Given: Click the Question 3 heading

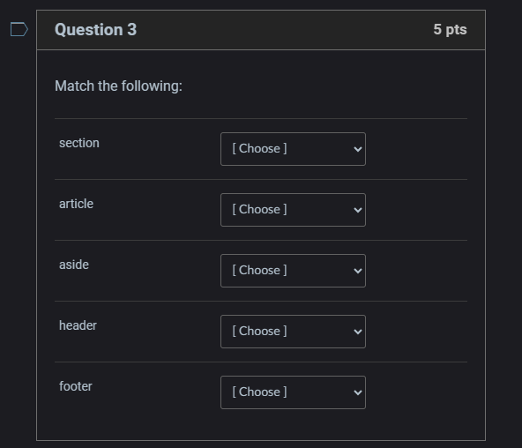Looking at the screenshot, I should click(95, 30).
